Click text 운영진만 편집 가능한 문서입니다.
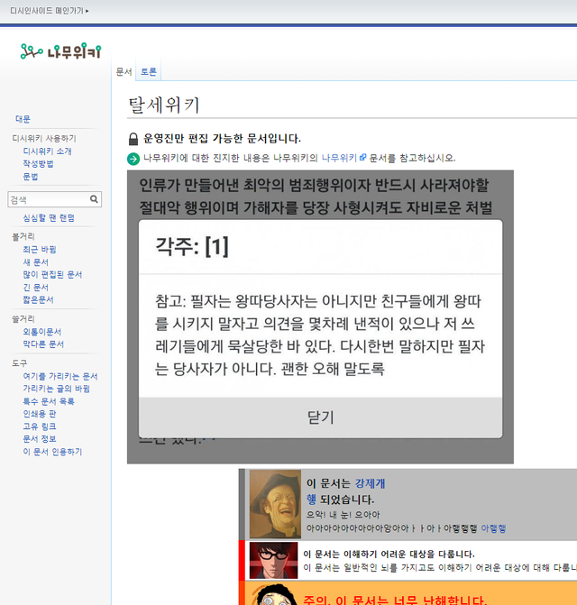This screenshot has height=605, width=577. pos(222,139)
